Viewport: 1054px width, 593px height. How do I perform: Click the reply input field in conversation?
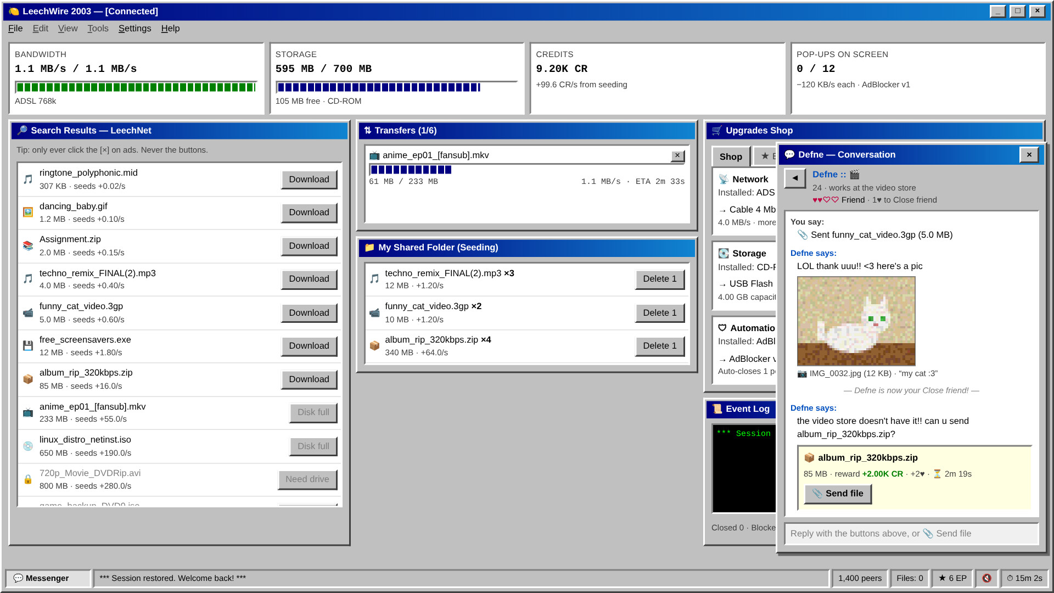(x=911, y=534)
